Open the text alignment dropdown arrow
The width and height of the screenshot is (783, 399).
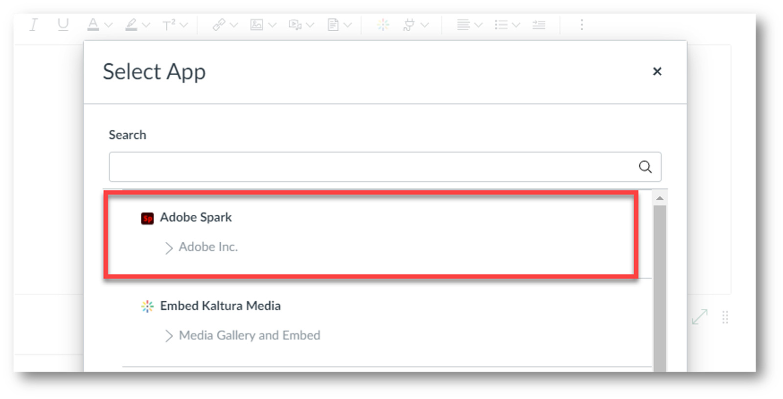[479, 25]
